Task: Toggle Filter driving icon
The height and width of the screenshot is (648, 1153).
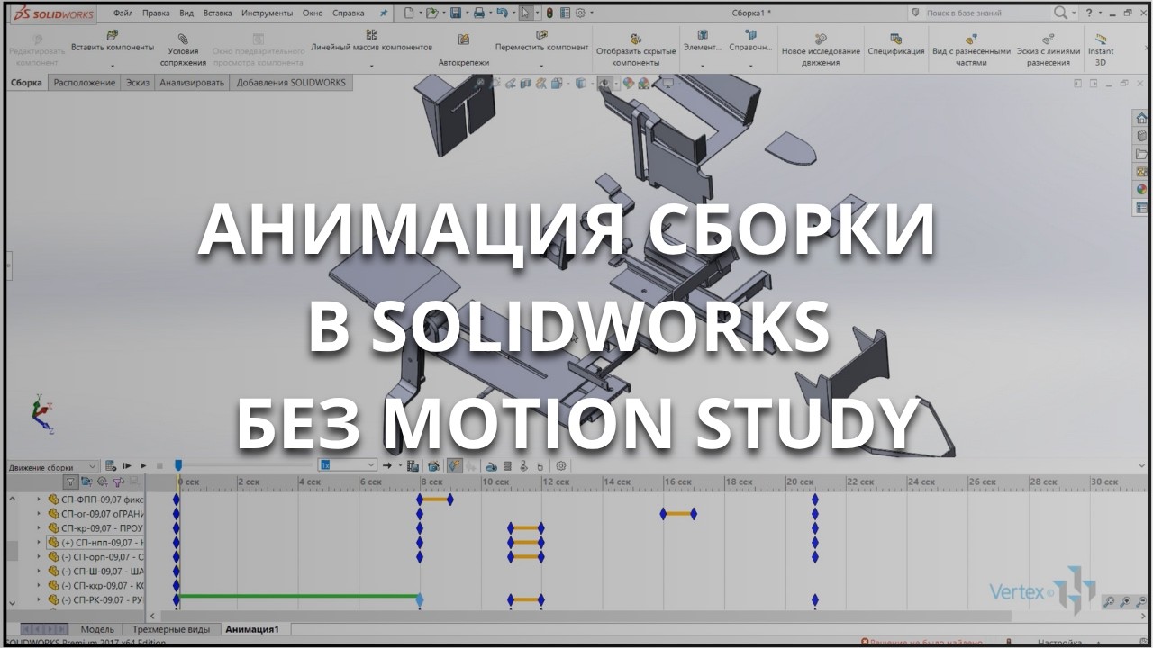Action: point(102,481)
